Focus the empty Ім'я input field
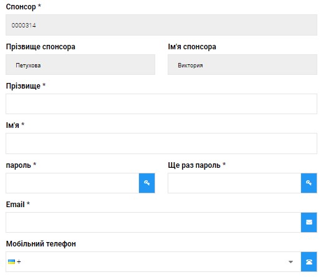Image resolution: width=326 pixels, height=277 pixels. click(161, 143)
